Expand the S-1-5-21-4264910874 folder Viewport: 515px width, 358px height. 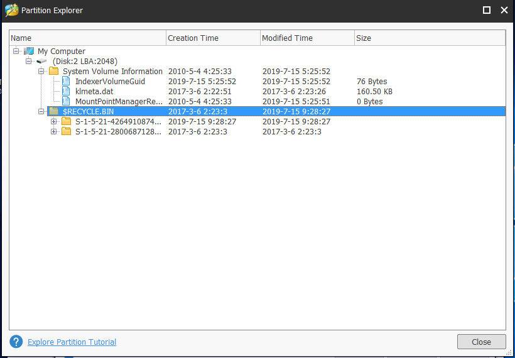pyautogui.click(x=54, y=122)
